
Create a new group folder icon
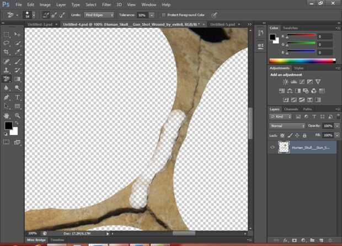(312, 240)
